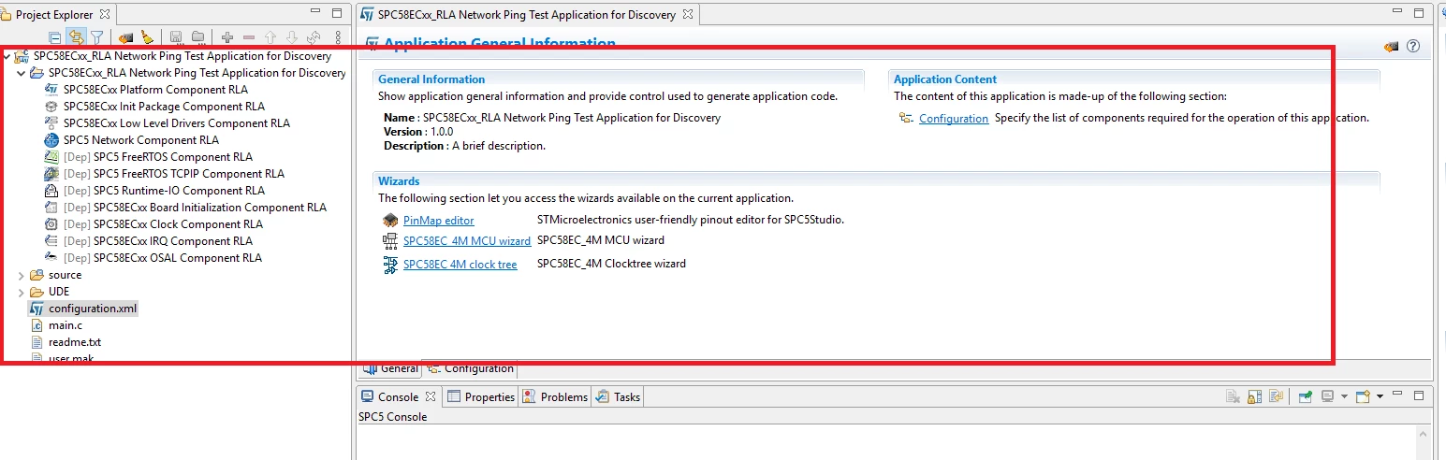The height and width of the screenshot is (460, 1446).
Task: Collapse all items in Project Explorer
Action: [55, 37]
